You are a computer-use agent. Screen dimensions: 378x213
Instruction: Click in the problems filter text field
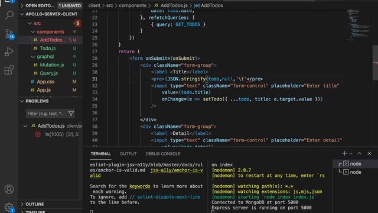pyautogui.click(x=46, y=114)
